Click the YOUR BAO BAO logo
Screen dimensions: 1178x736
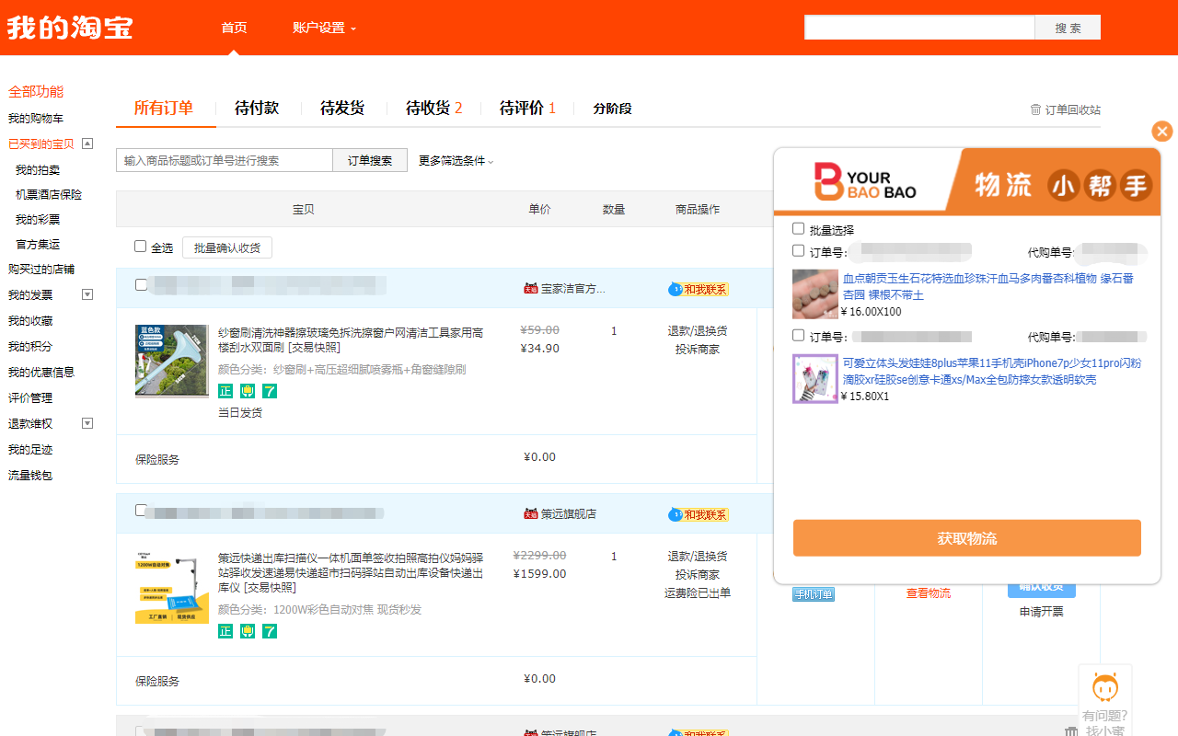[x=865, y=182]
